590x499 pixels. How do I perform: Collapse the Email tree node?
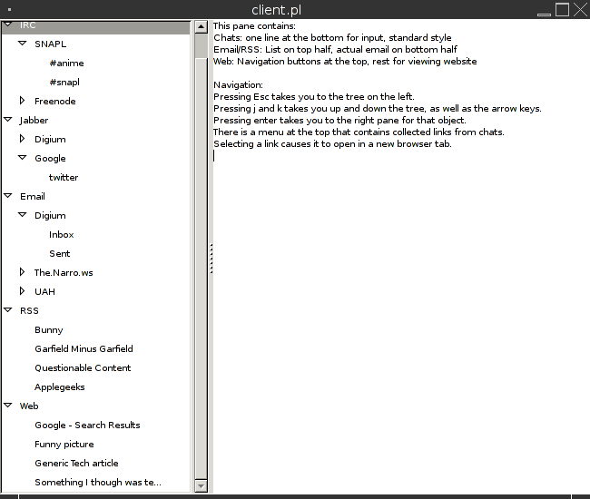point(8,196)
